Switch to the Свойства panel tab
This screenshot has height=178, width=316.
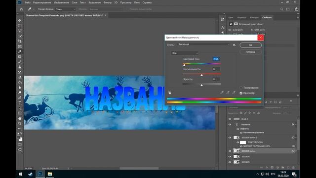[267, 18]
